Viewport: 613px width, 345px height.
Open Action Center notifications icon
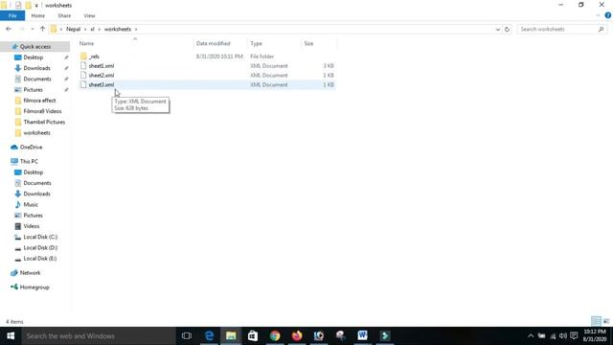click(574, 335)
